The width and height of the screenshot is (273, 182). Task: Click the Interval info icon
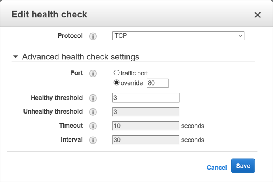tap(93, 140)
